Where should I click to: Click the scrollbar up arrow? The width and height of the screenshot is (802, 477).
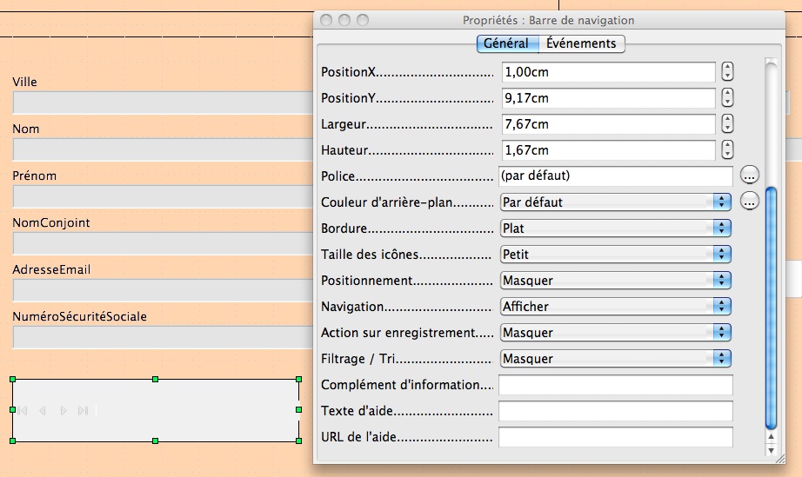click(771, 437)
